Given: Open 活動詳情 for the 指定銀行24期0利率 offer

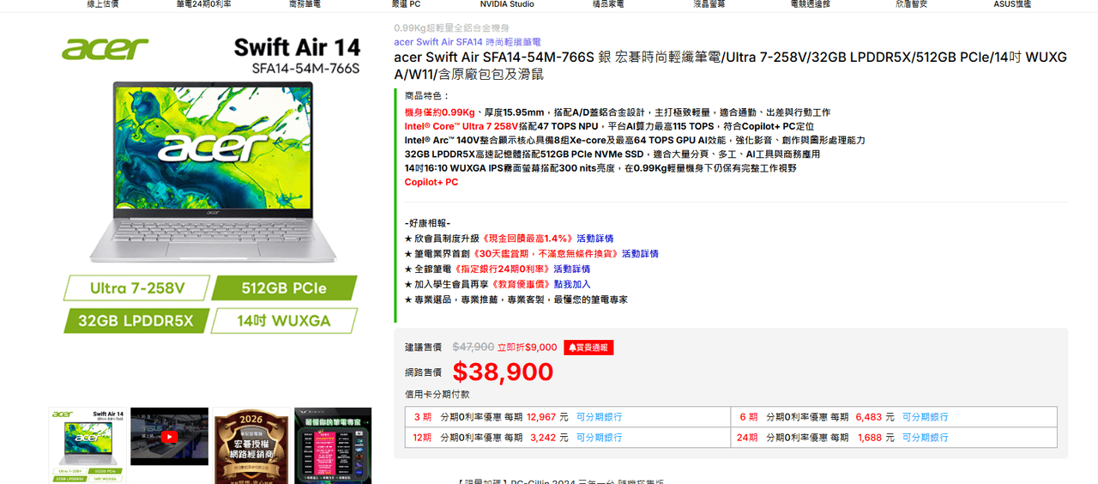Looking at the screenshot, I should pos(571,269).
